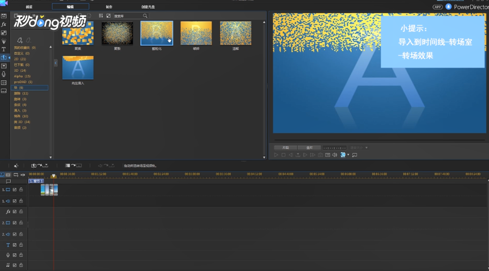Click the Magic tools wand icon
Image resolution: width=489 pixels, height=271 pixels.
(16, 165)
